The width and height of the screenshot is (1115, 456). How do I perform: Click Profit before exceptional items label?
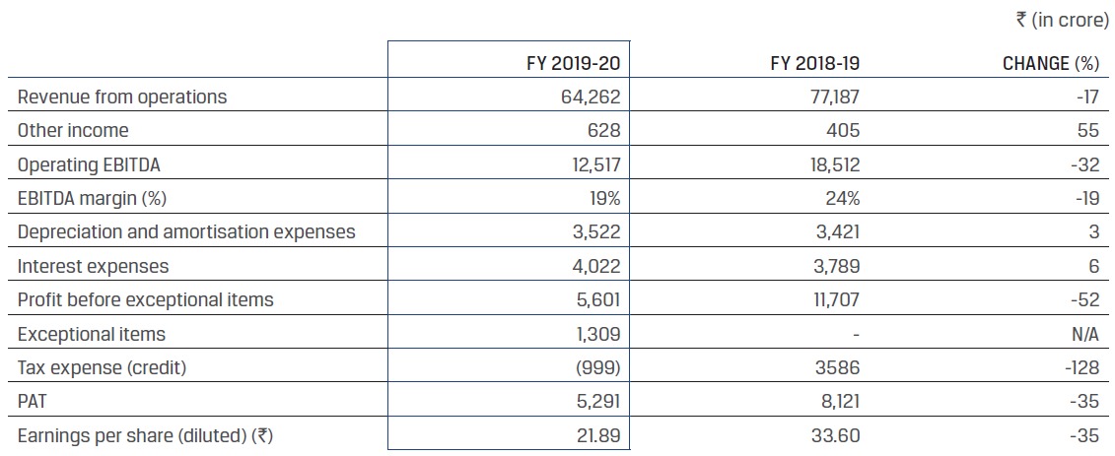145,299
